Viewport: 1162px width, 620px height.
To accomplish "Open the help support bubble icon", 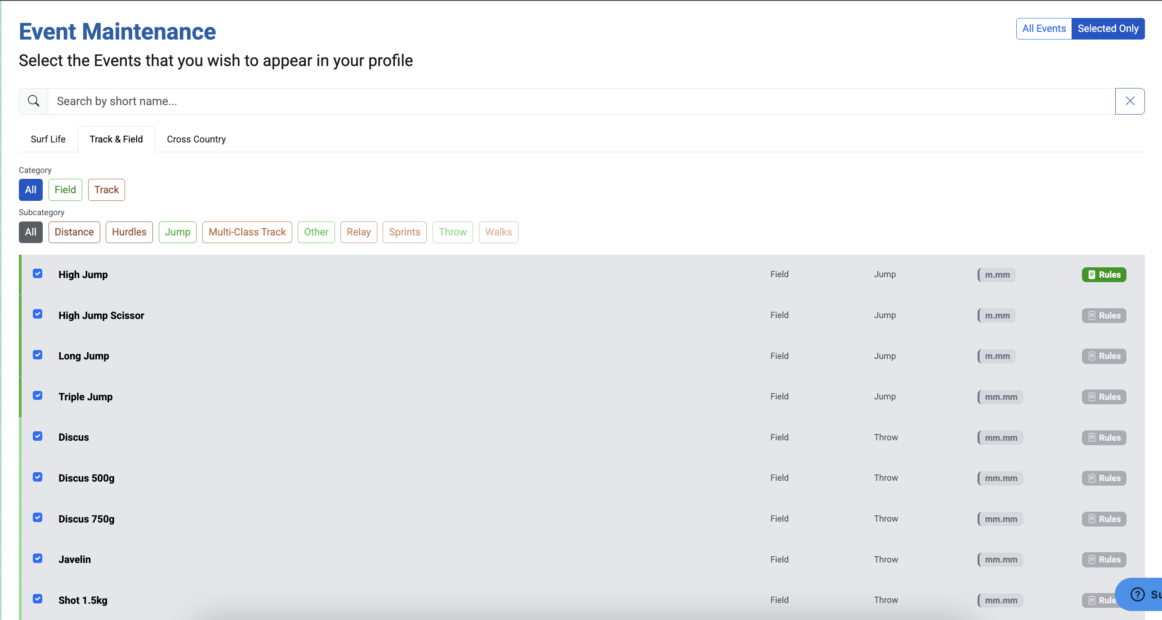I will (x=1137, y=594).
